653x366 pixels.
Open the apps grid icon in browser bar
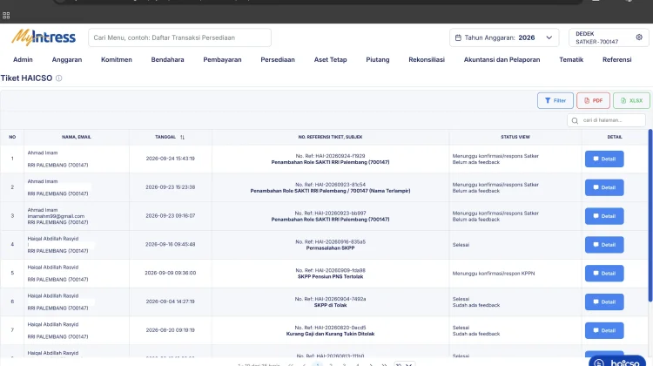[x=6, y=16]
